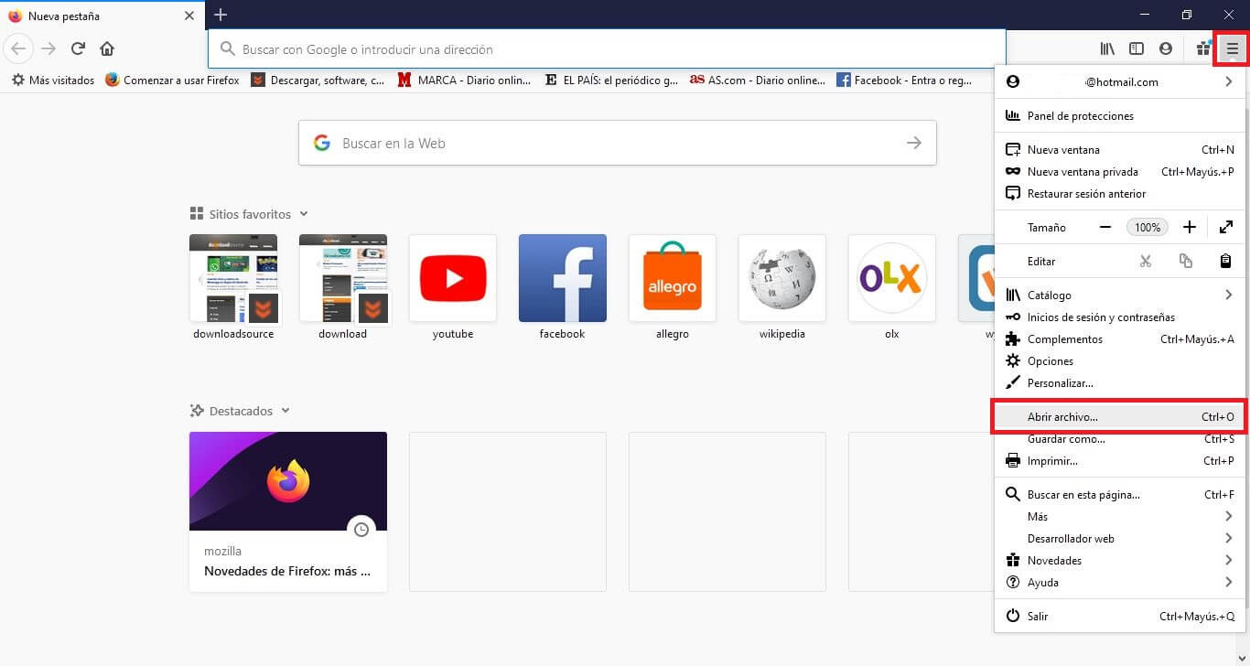1250x666 pixels.
Task: Click the zoom out minus button
Action: click(1105, 227)
